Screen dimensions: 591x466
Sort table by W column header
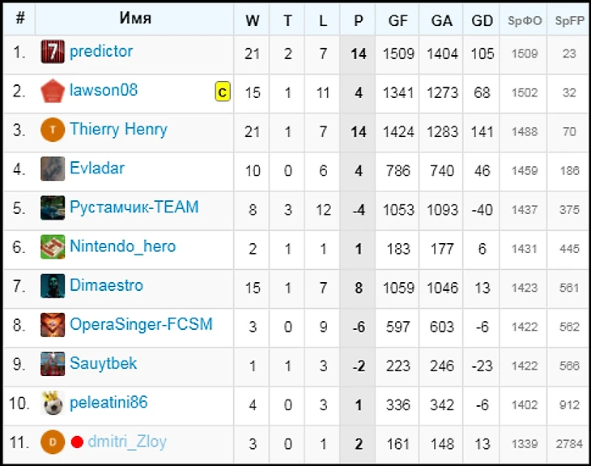pos(252,21)
